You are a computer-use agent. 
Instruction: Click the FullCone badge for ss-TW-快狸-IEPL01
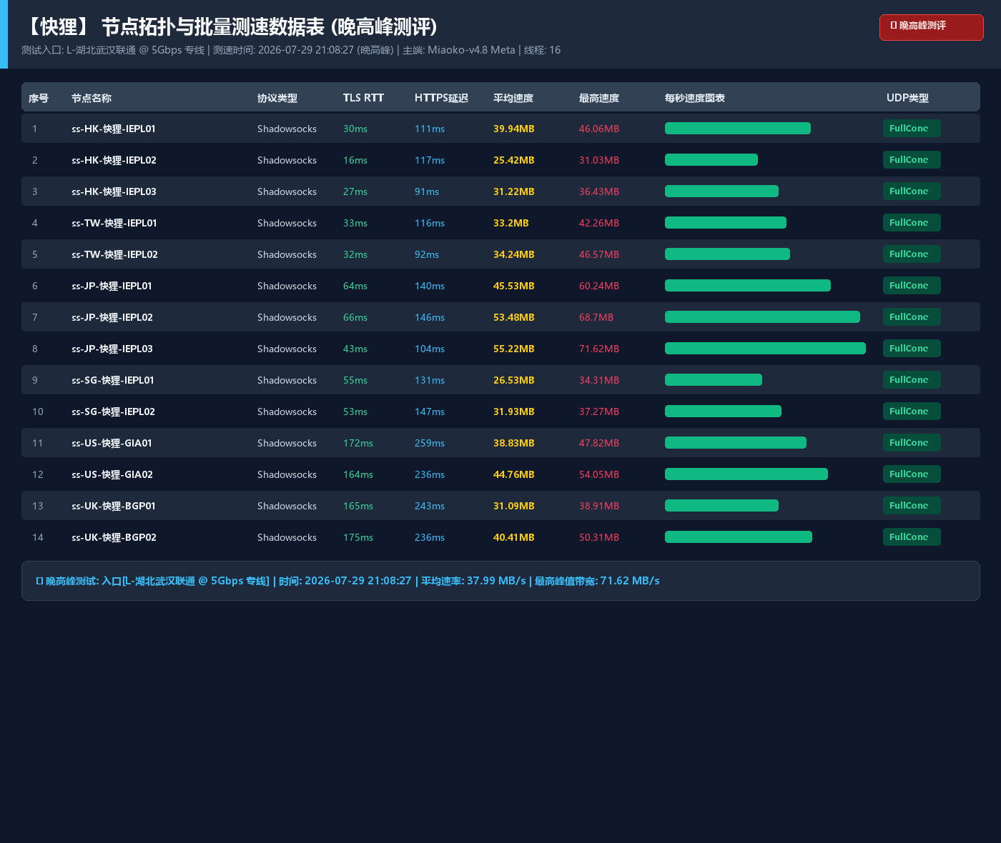click(912, 223)
